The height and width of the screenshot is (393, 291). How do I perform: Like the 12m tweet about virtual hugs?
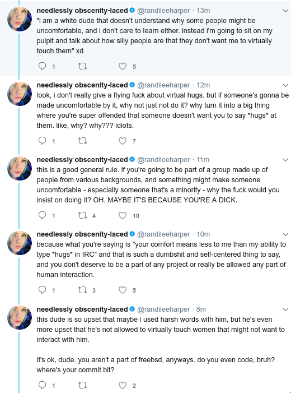click(x=123, y=141)
